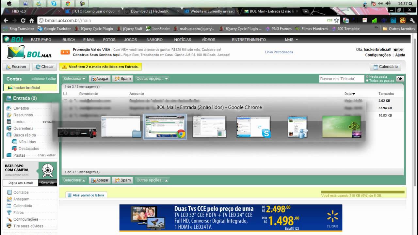Open Spotlight search magnifier icon
The width and height of the screenshot is (418, 235).
(x=410, y=4)
